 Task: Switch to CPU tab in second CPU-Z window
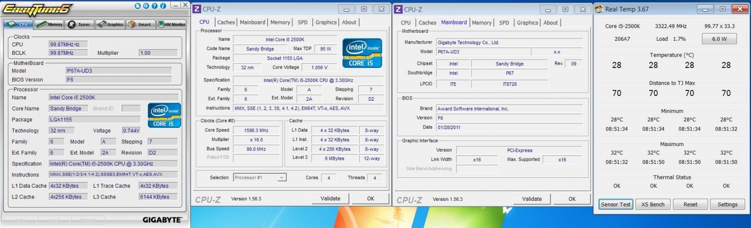[406, 22]
